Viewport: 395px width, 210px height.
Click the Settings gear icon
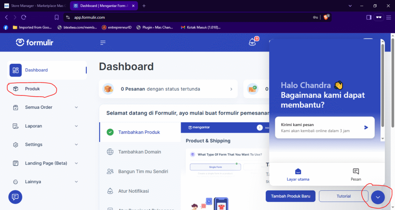coord(15,145)
